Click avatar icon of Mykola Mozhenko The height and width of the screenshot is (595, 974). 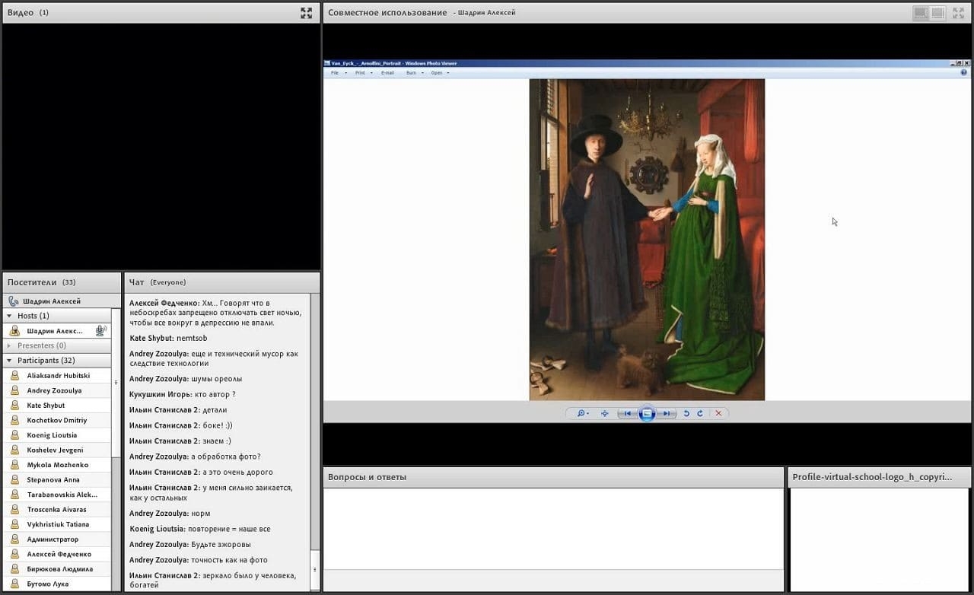(x=14, y=465)
